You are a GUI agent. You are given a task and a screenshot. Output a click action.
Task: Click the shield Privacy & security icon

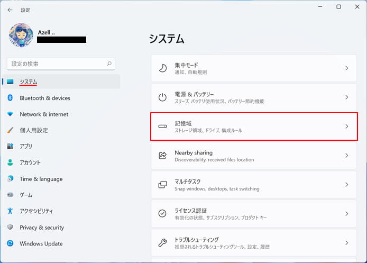10,227
